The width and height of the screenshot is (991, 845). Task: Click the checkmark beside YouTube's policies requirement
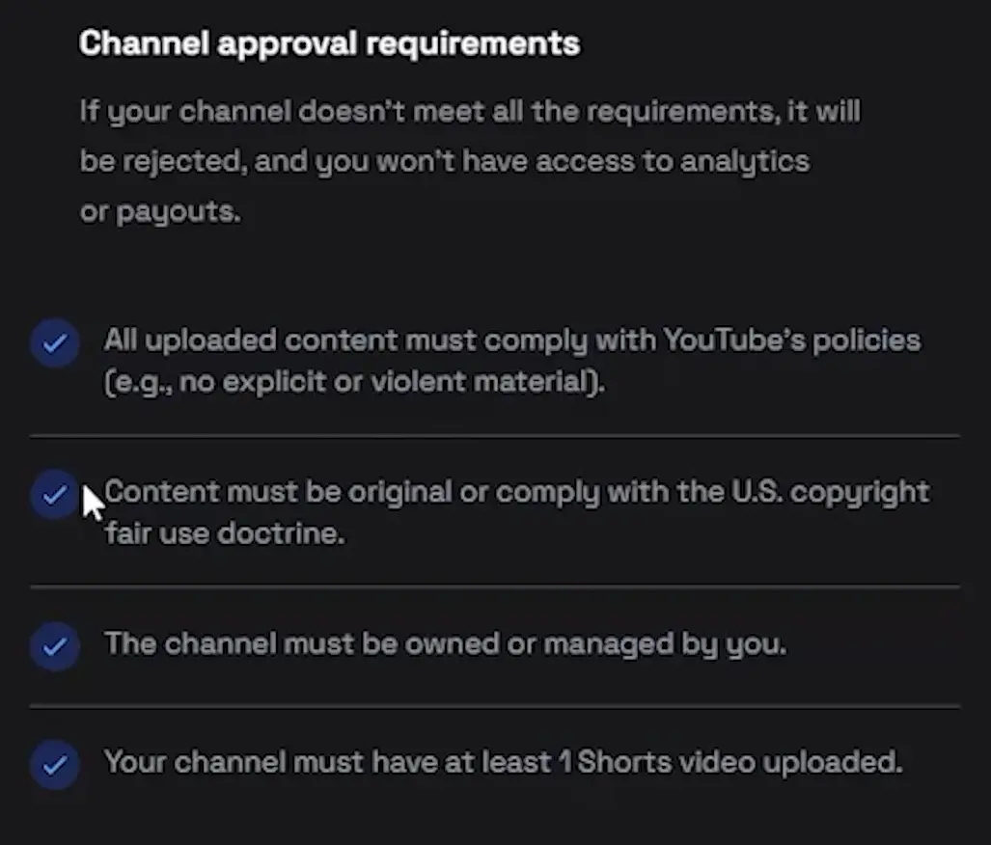click(x=54, y=344)
